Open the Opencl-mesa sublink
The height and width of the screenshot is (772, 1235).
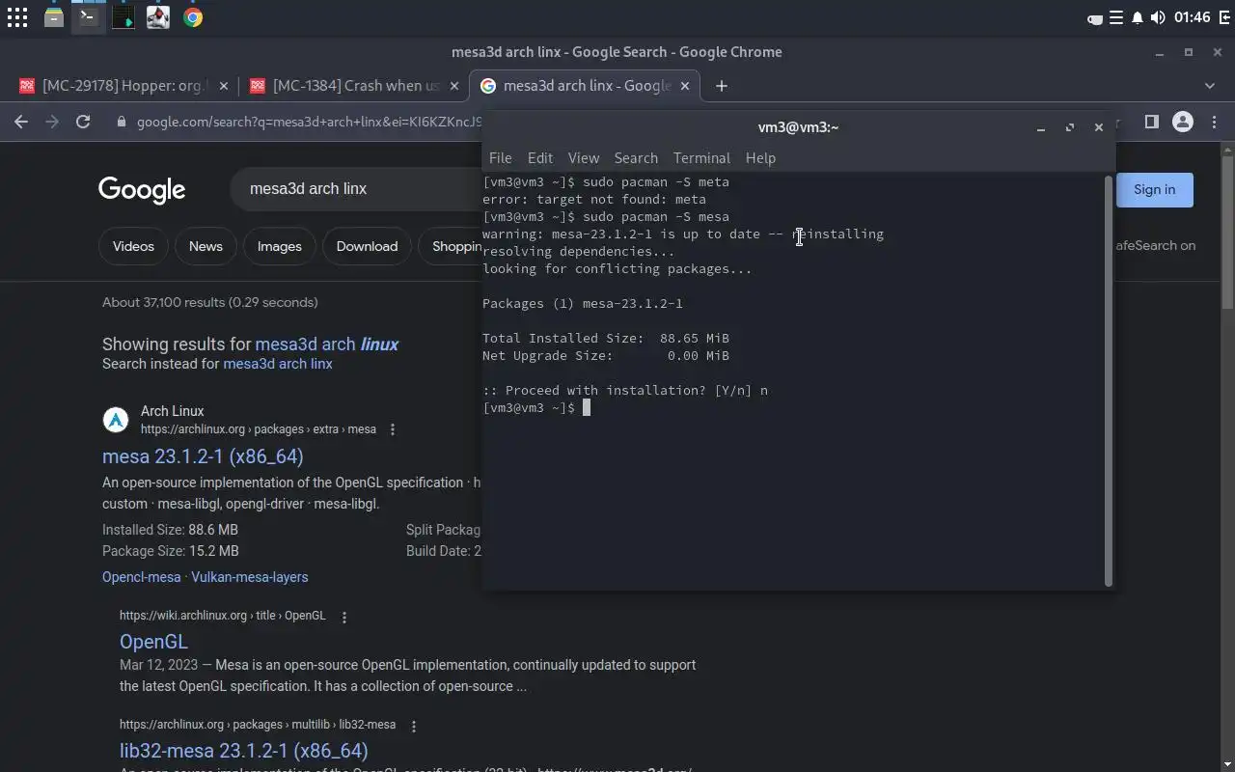(142, 577)
